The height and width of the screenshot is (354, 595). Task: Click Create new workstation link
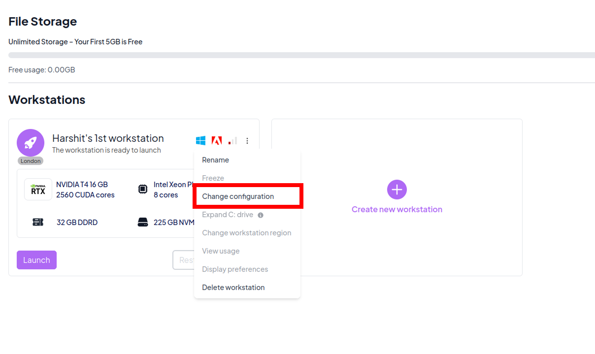397,209
